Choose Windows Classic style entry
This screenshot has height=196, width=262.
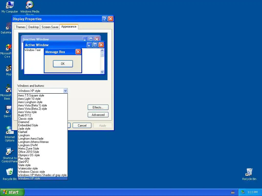click(x=43, y=172)
